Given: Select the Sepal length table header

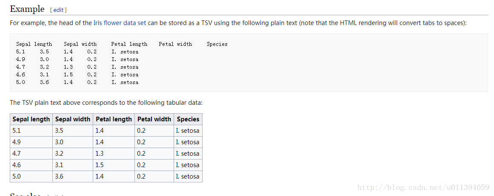Looking at the screenshot, I should coord(31,119).
